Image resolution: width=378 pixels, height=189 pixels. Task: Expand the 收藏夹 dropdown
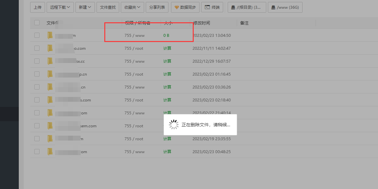click(x=132, y=7)
